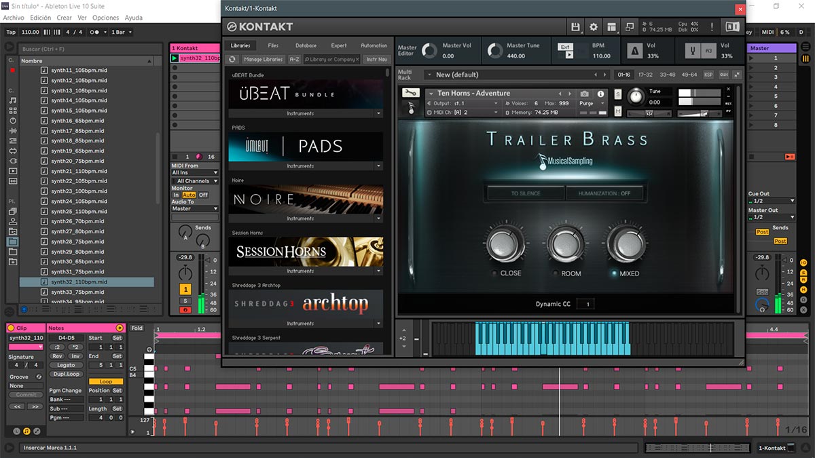This screenshot has height=458, width=815.
Task: Show the Launch box in clip view
Action: [x=17, y=431]
